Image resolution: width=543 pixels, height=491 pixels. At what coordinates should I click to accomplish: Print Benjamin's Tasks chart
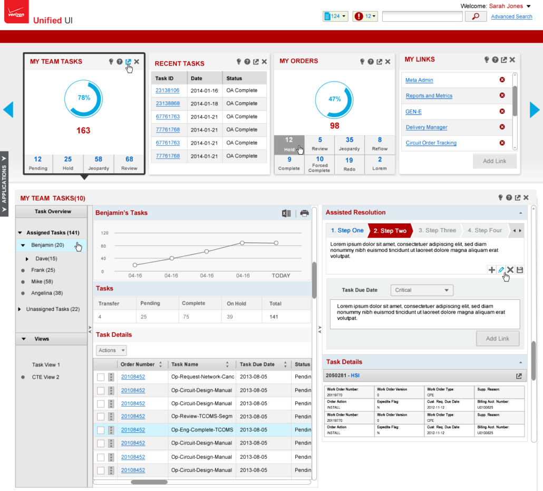(x=304, y=213)
